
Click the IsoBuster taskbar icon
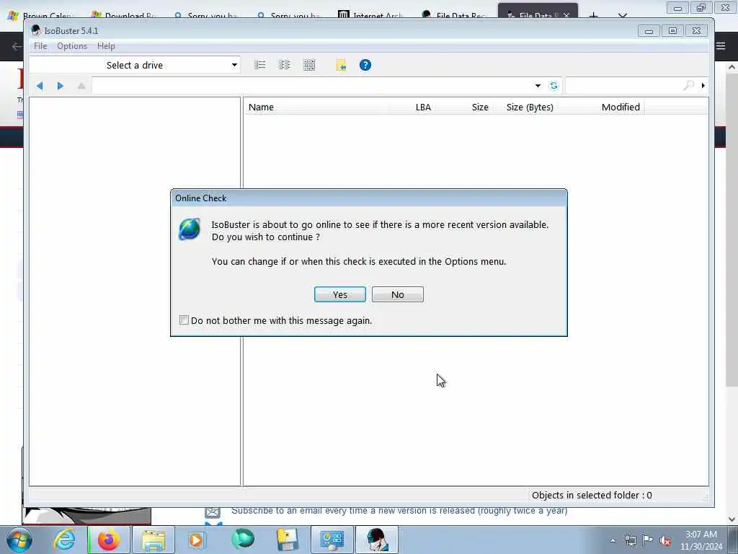click(x=377, y=540)
